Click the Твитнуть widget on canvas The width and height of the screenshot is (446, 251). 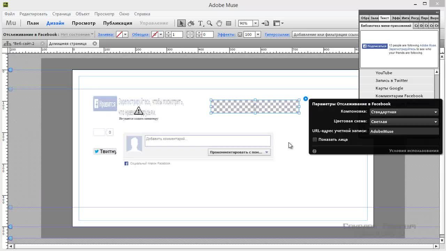coord(105,151)
